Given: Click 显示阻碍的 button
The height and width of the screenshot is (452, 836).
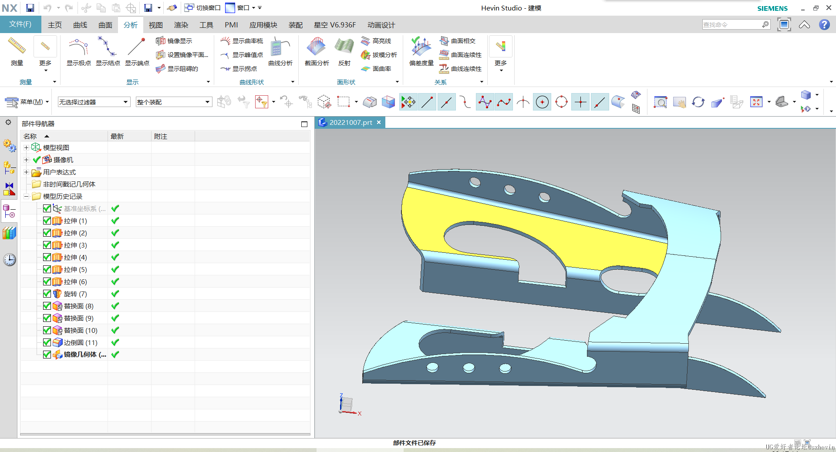Looking at the screenshot, I should coord(177,69).
